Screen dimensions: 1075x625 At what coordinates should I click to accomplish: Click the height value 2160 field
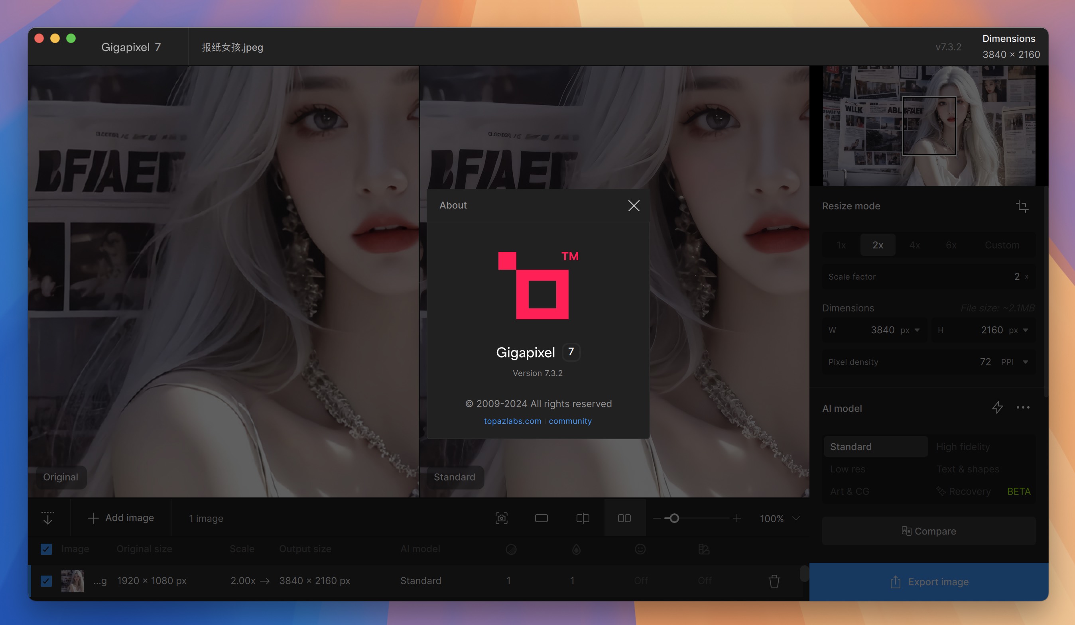992,330
